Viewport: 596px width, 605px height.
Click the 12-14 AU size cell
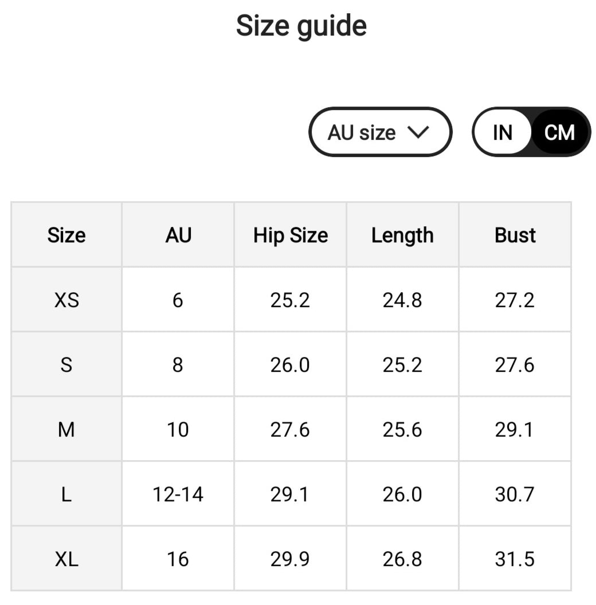tap(178, 494)
